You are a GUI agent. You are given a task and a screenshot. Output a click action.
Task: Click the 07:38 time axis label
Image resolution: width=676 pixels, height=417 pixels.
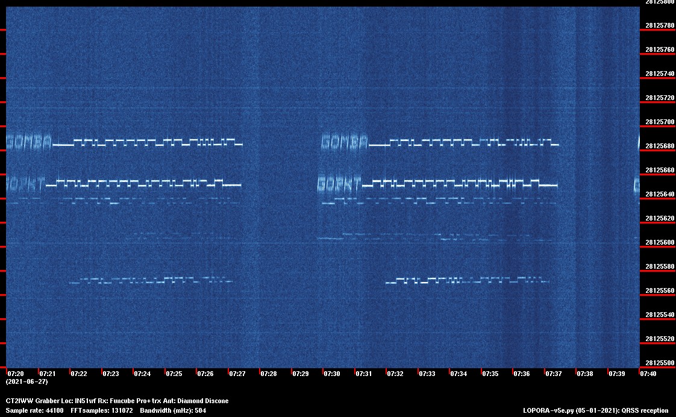585,374
